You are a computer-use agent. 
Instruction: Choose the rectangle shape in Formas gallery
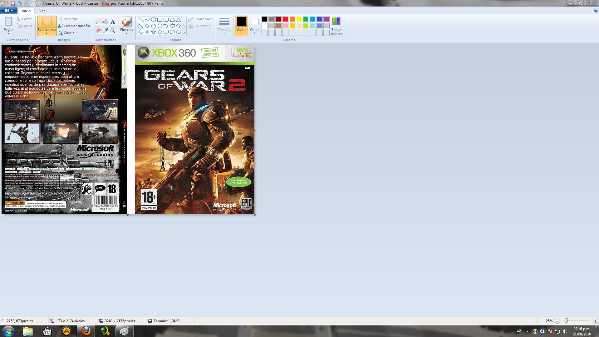click(160, 19)
